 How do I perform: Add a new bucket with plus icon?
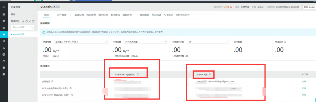tap(23, 21)
